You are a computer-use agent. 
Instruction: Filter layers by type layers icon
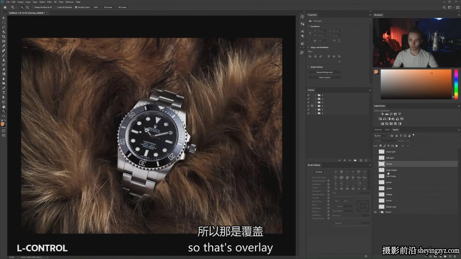[x=400, y=136]
